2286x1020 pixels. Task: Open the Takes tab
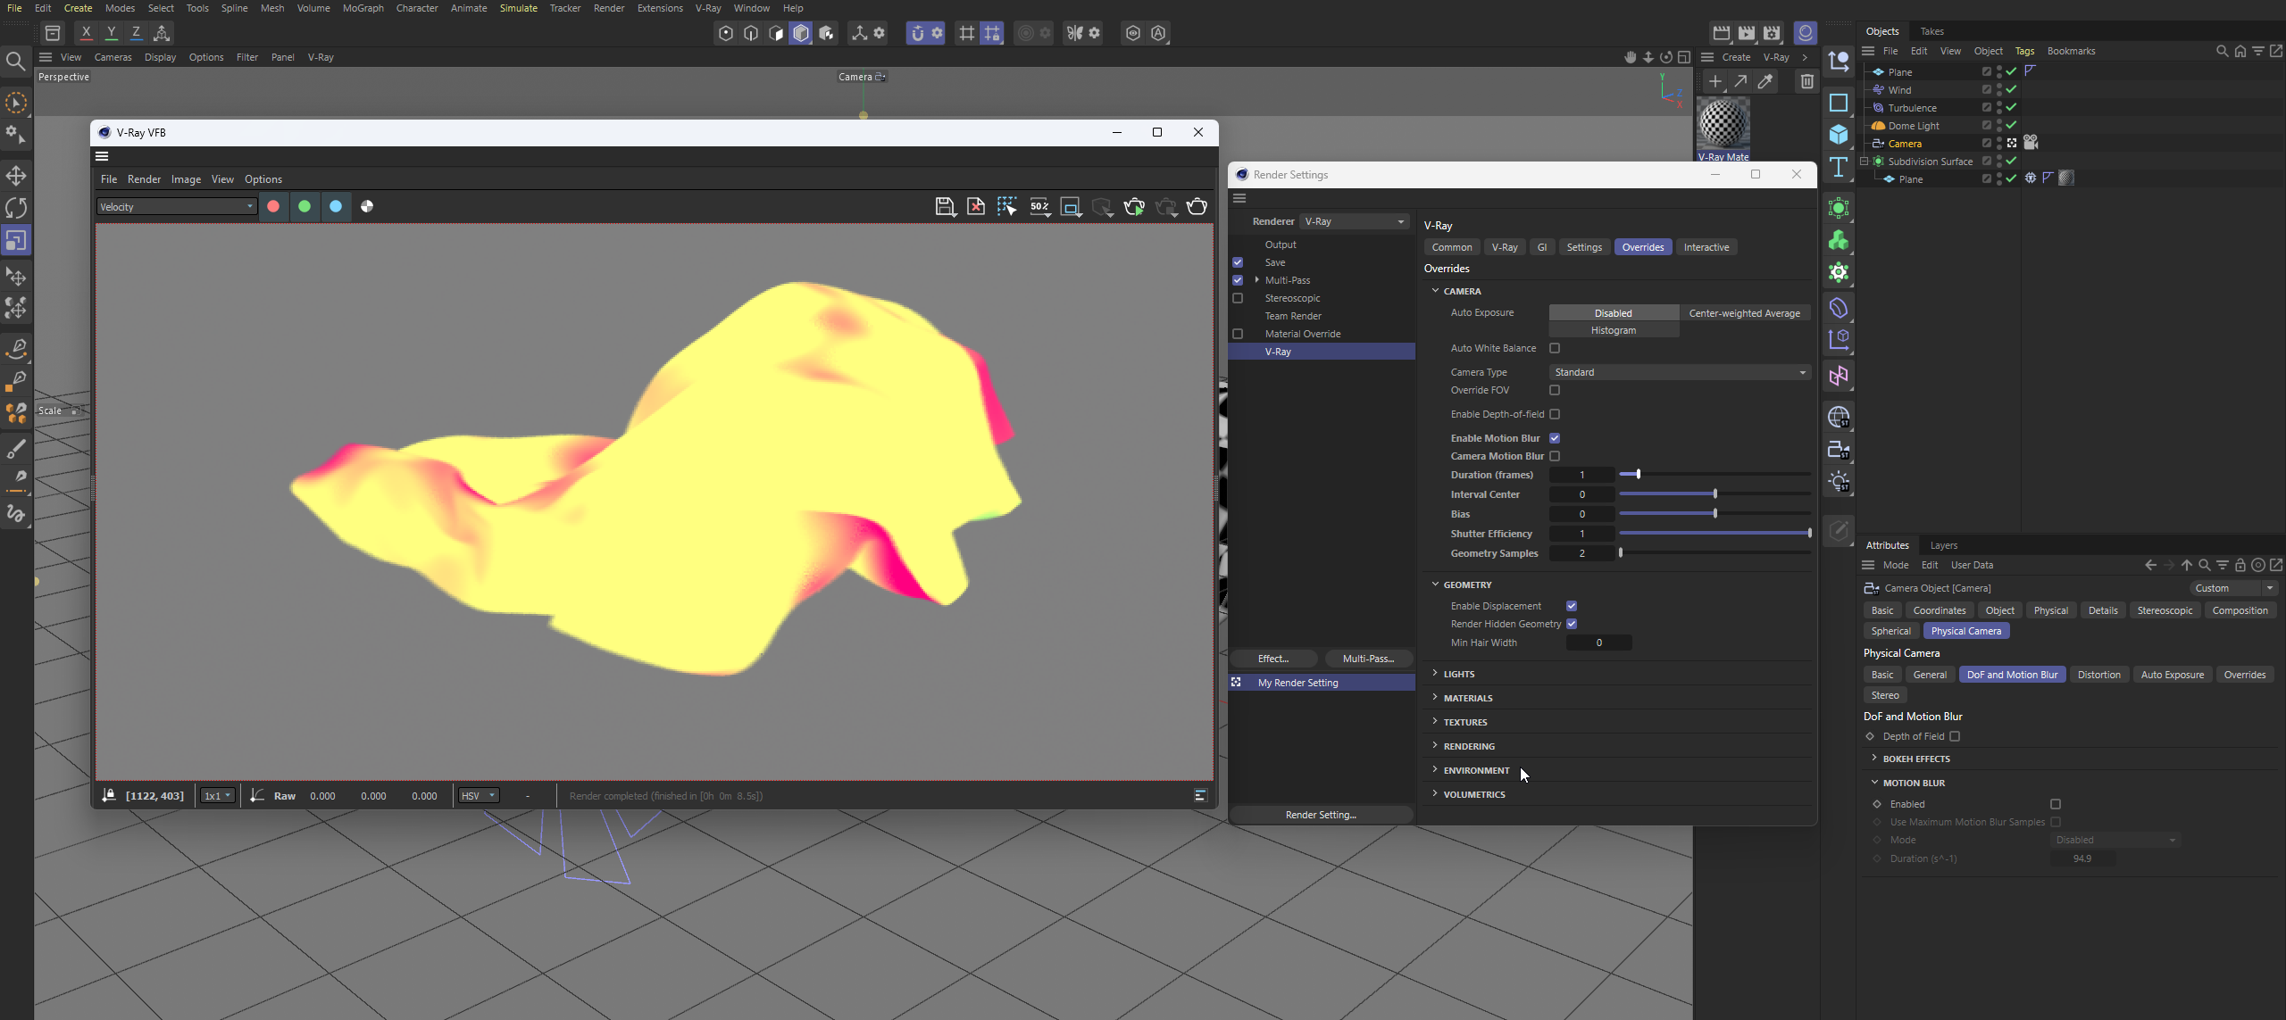[1931, 31]
